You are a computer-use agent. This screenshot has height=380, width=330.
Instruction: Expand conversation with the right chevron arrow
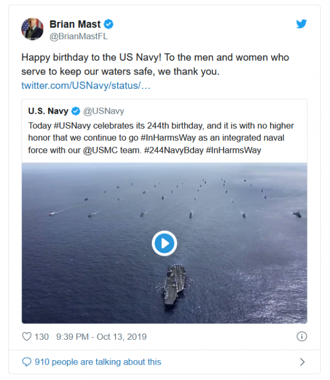pos(302,362)
